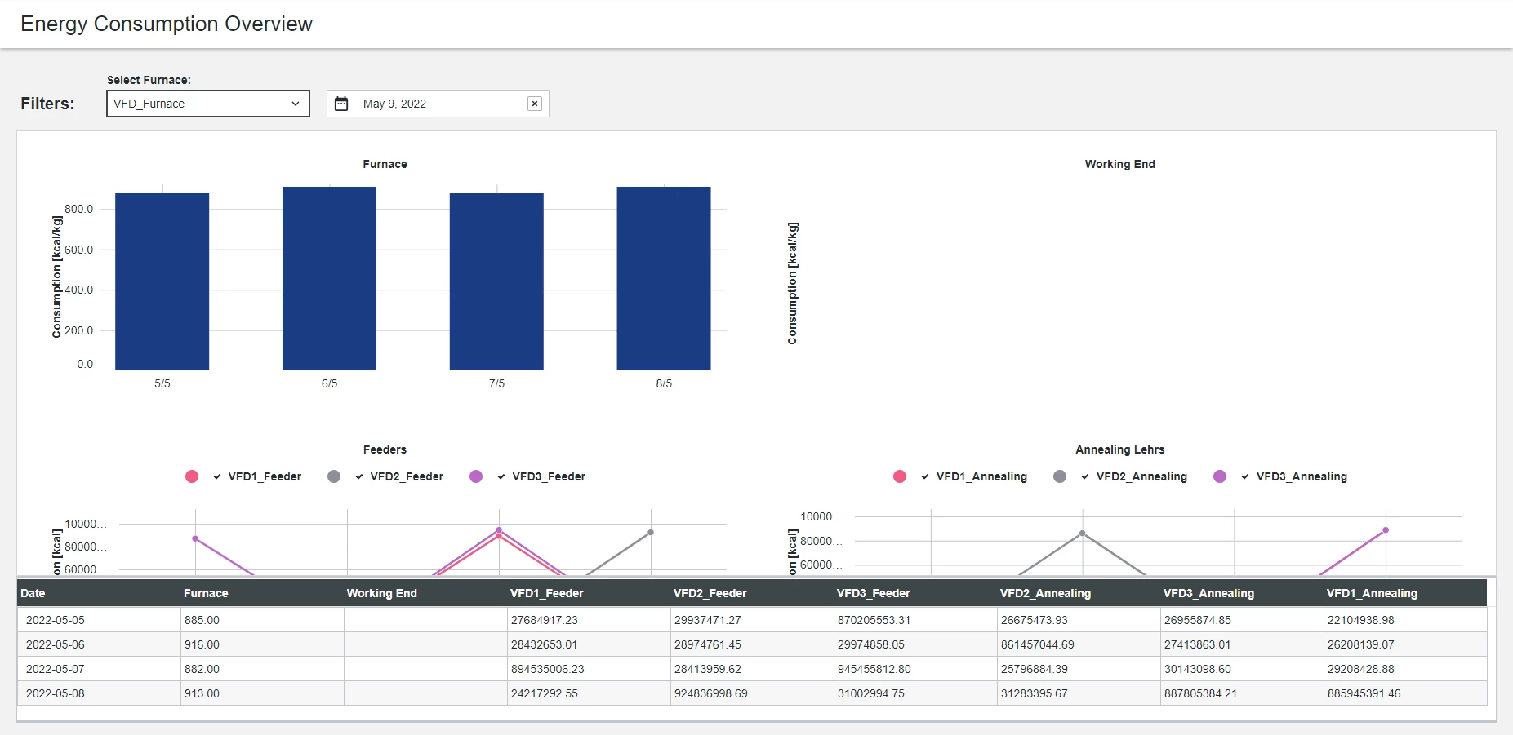This screenshot has width=1513, height=735.
Task: Sort table by VFD1_Feeder column header
Action: pos(589,593)
